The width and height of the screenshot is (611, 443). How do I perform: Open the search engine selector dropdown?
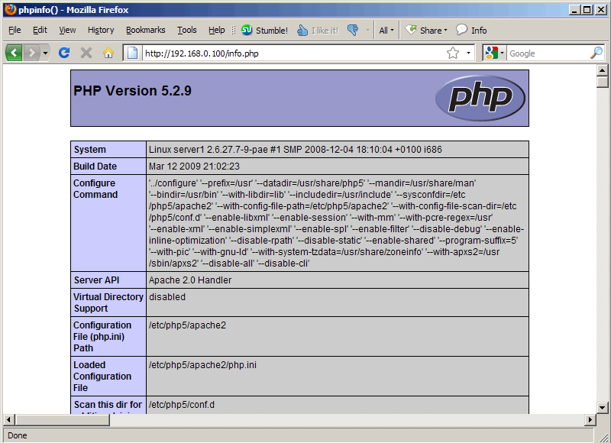(x=495, y=53)
